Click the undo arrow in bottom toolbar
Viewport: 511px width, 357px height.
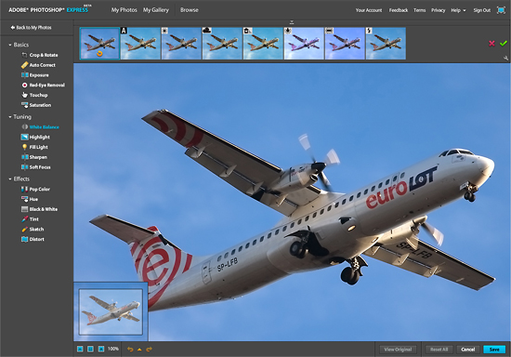pyautogui.click(x=130, y=350)
